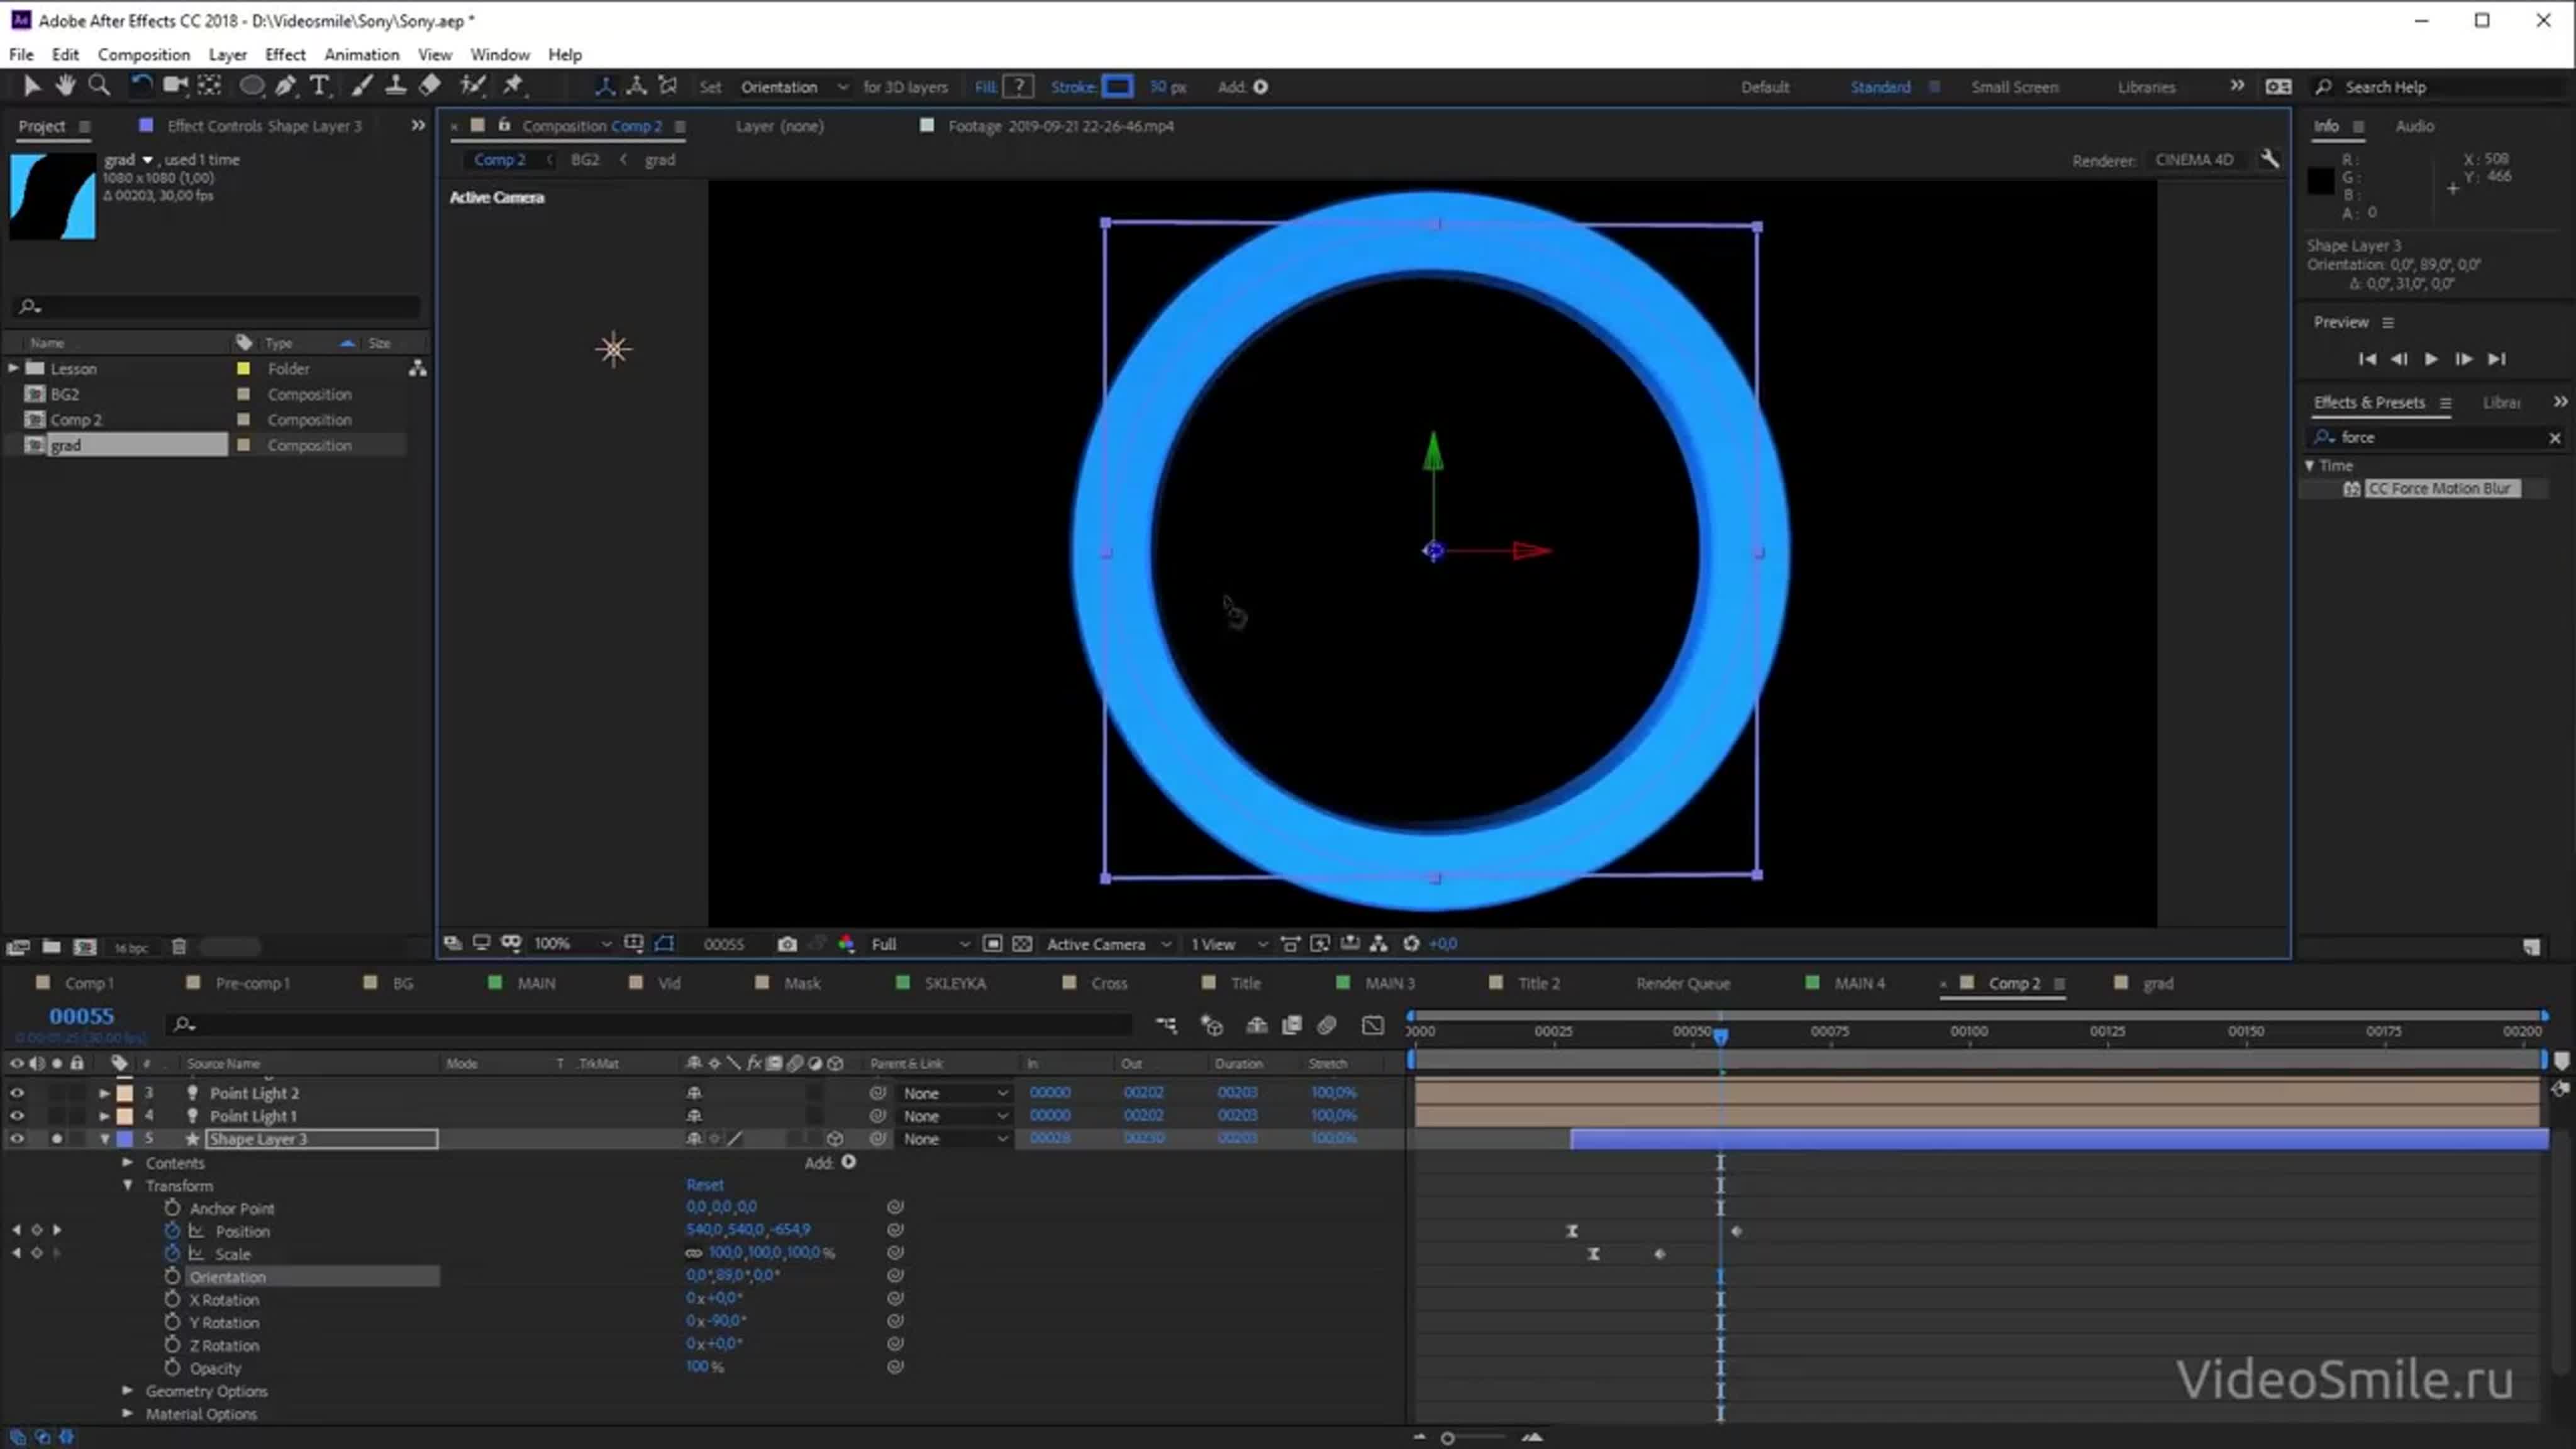The width and height of the screenshot is (2576, 1449).
Task: Open the Stroke color swatch
Action: click(1119, 86)
